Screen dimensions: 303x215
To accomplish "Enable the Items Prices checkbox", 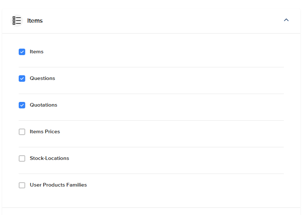I will [22, 132].
